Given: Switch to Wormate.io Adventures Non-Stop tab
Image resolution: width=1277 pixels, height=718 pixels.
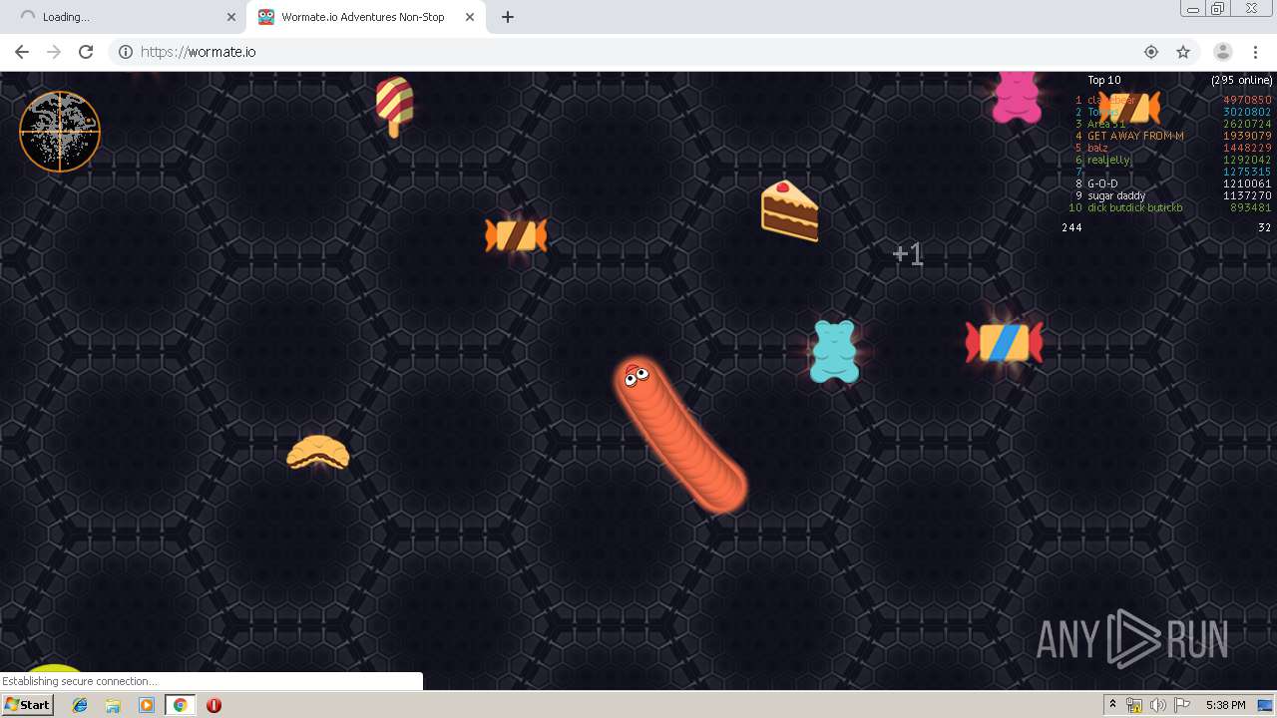Looking at the screenshot, I should [x=365, y=17].
